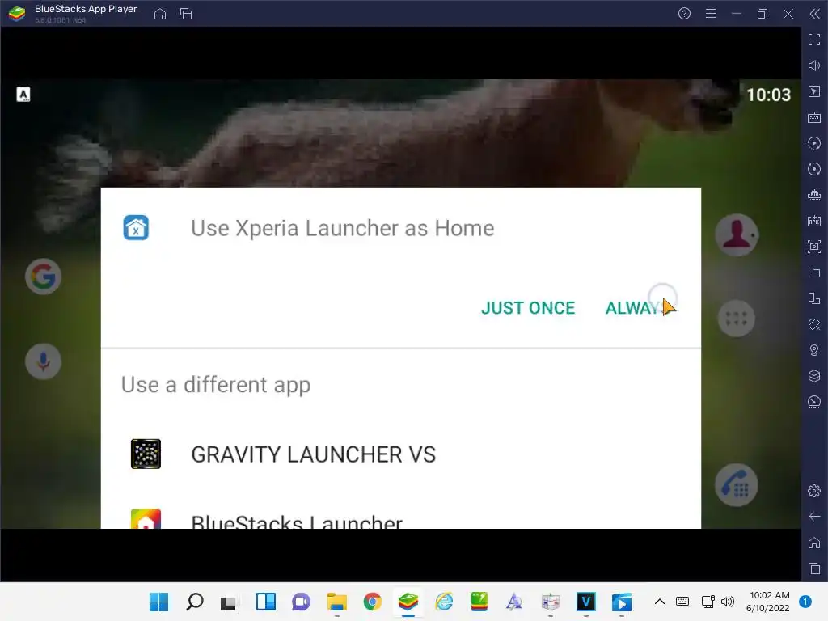Choose JUST ONCE for Xperia Launcher
This screenshot has height=621, width=828.
[527, 308]
